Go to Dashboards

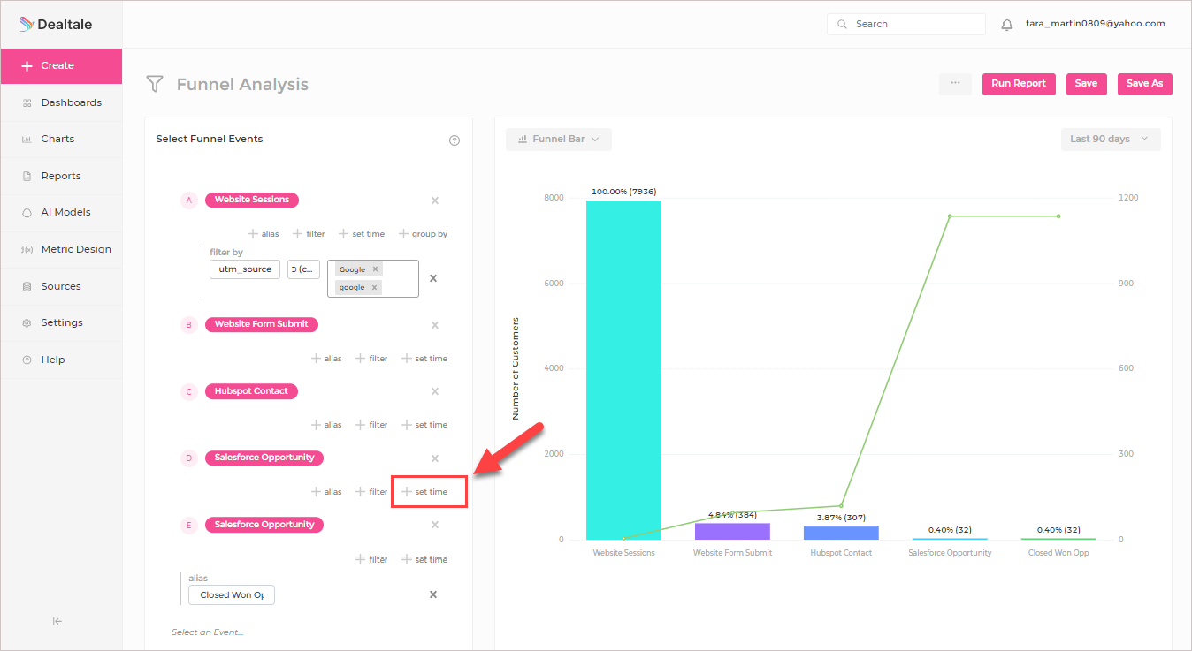[61, 102]
